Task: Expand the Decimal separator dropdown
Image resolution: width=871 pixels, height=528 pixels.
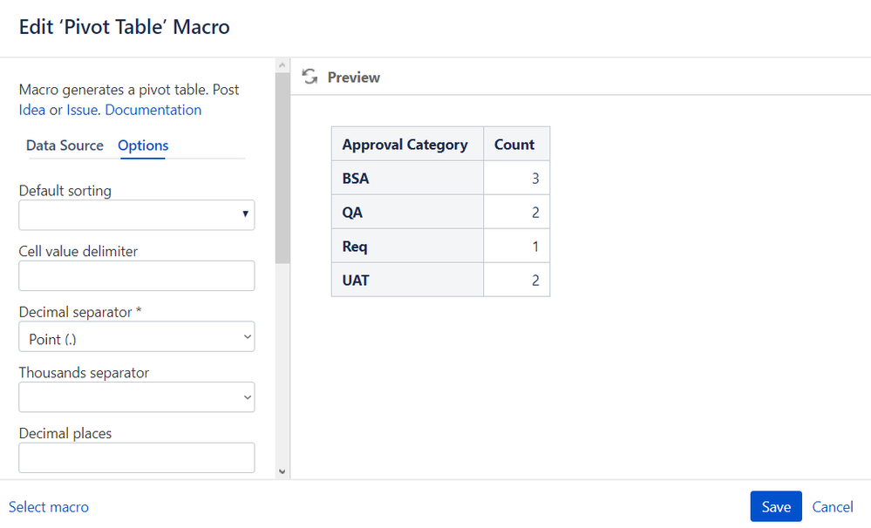Action: [x=137, y=337]
